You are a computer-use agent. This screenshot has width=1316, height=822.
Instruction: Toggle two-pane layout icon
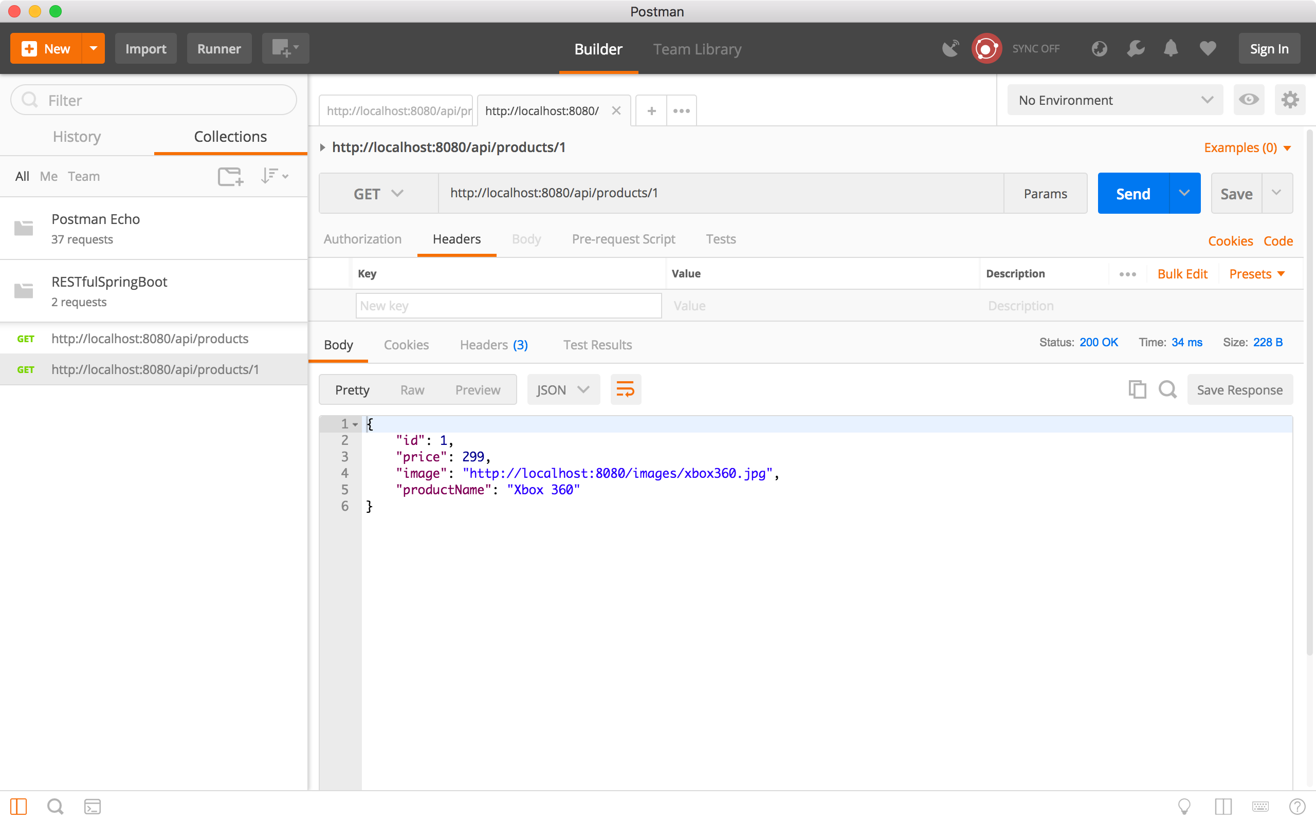(1223, 806)
